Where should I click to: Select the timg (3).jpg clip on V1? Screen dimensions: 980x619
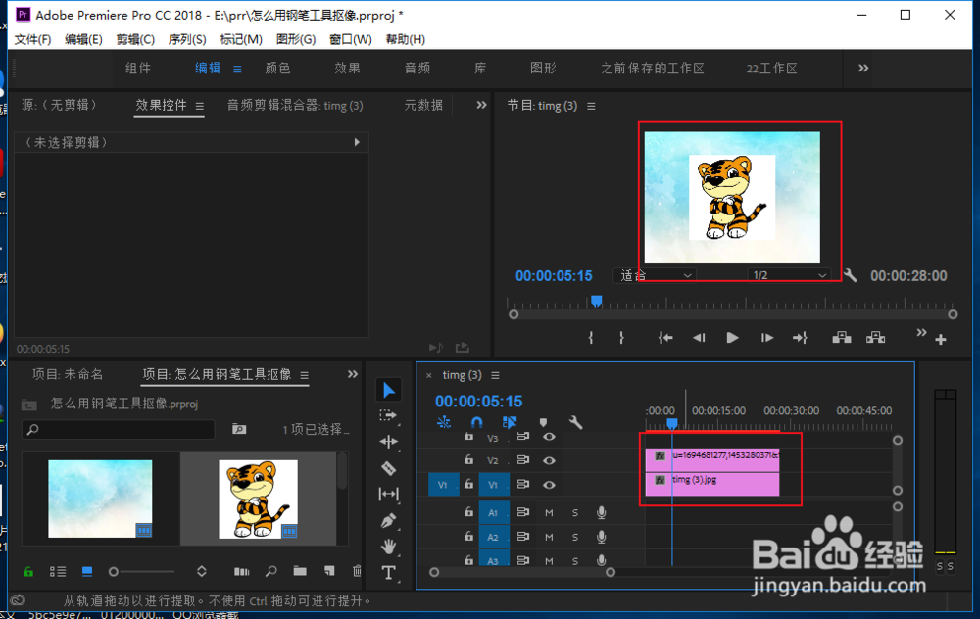coord(711,484)
